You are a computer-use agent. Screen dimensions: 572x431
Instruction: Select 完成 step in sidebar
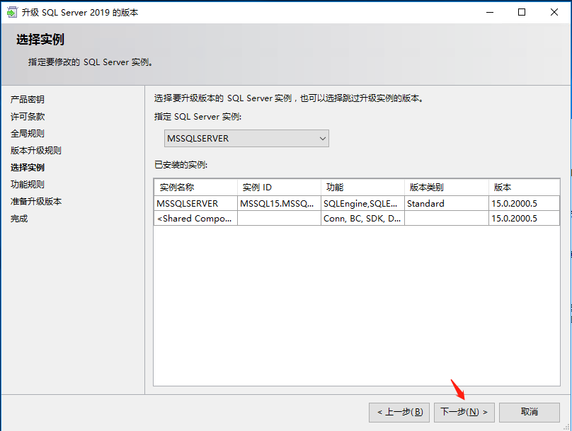[x=19, y=219]
